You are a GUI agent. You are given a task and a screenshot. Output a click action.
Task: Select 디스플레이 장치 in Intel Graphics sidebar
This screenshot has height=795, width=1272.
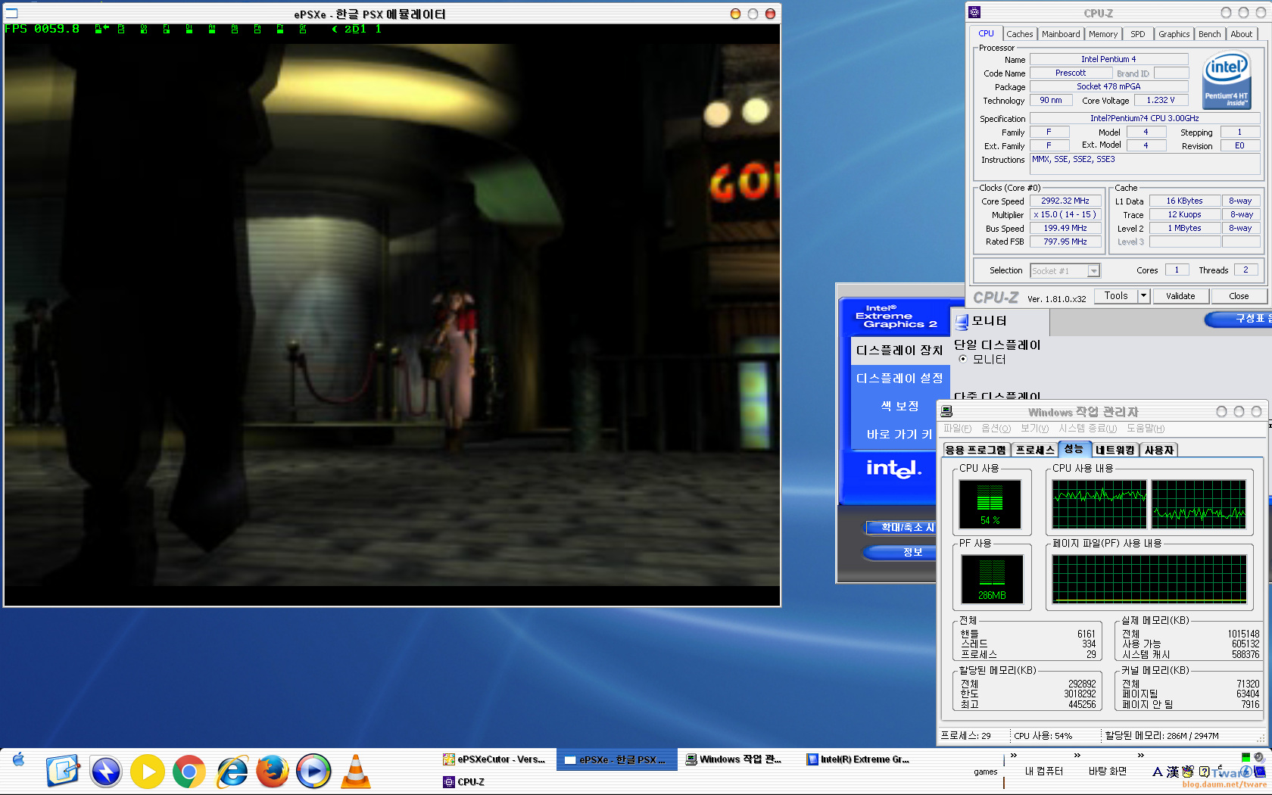[899, 350]
